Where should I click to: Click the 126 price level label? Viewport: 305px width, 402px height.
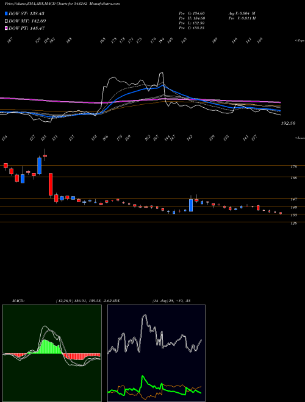[x=294, y=224]
